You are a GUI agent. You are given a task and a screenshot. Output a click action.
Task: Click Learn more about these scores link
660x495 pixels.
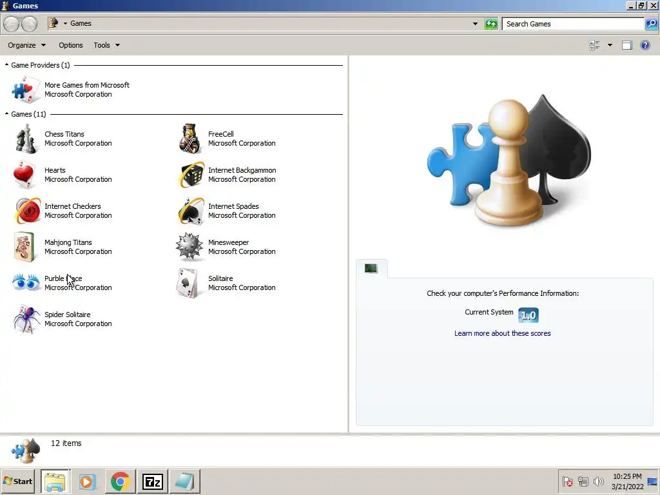pos(502,333)
